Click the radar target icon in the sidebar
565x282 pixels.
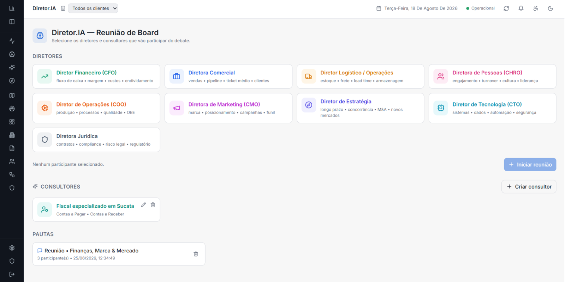(12, 109)
